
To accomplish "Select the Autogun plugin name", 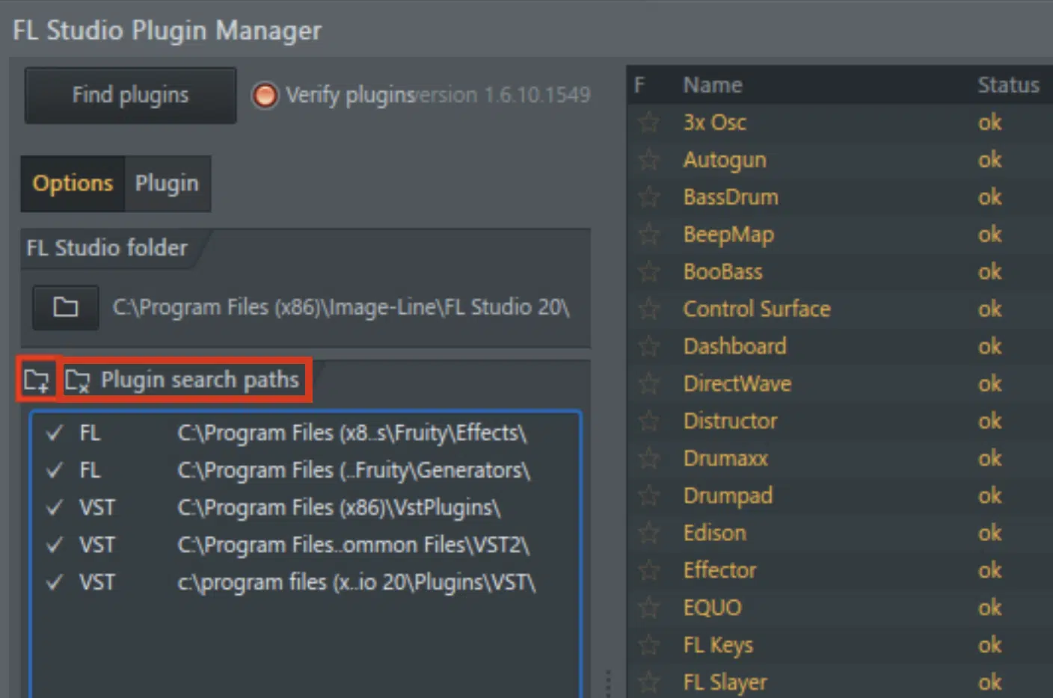I will (725, 160).
